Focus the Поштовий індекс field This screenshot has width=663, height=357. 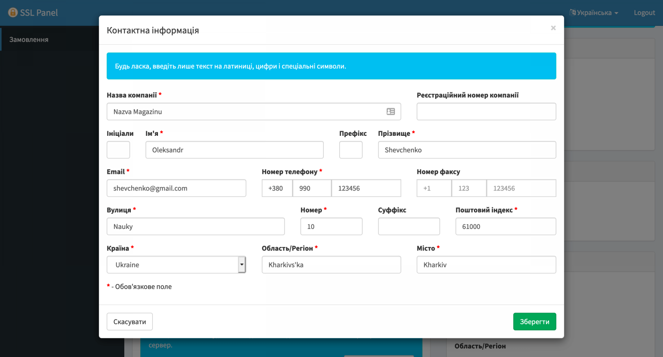[505, 227]
